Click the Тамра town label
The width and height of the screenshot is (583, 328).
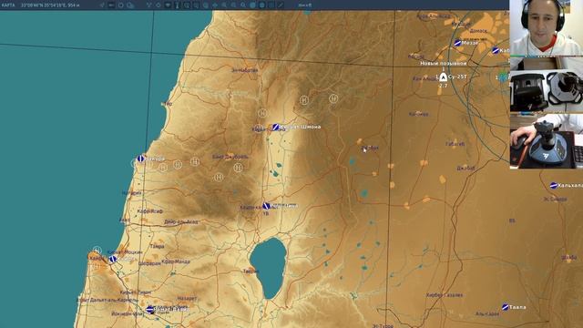157,246
